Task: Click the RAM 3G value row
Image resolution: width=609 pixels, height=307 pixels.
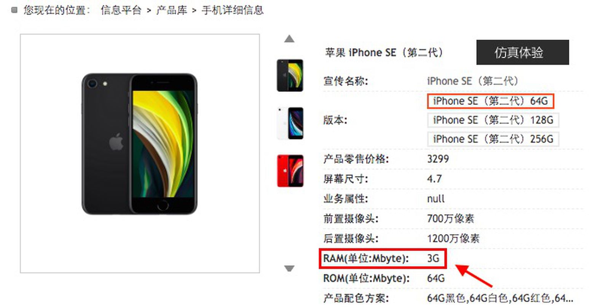Action: point(382,258)
